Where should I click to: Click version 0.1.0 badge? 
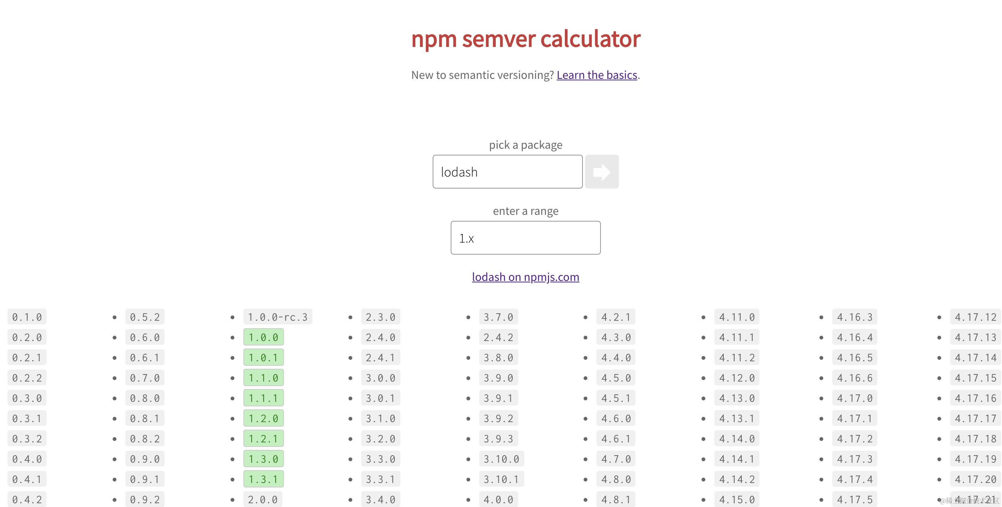pos(27,317)
